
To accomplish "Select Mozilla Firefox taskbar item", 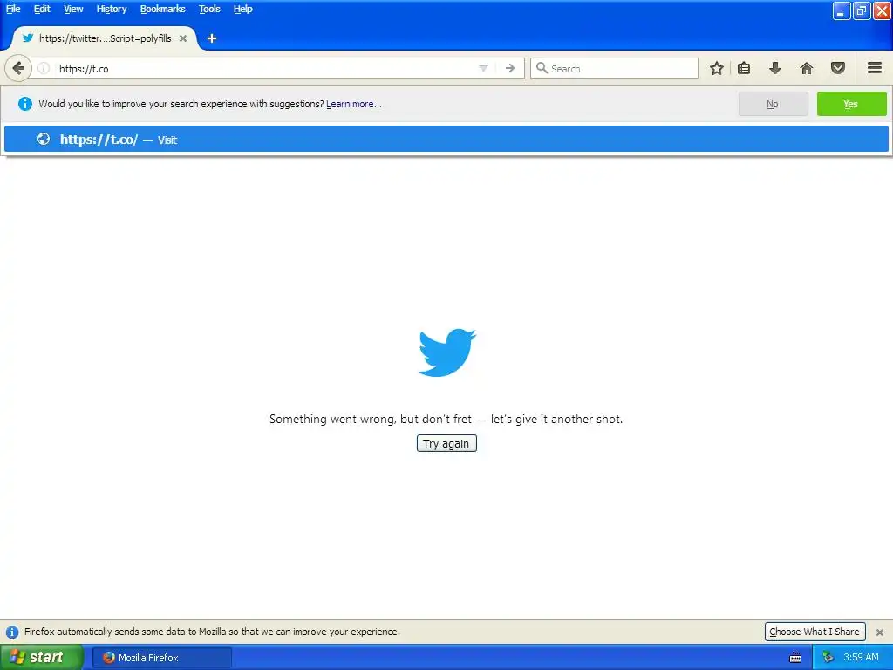I will (x=162, y=658).
